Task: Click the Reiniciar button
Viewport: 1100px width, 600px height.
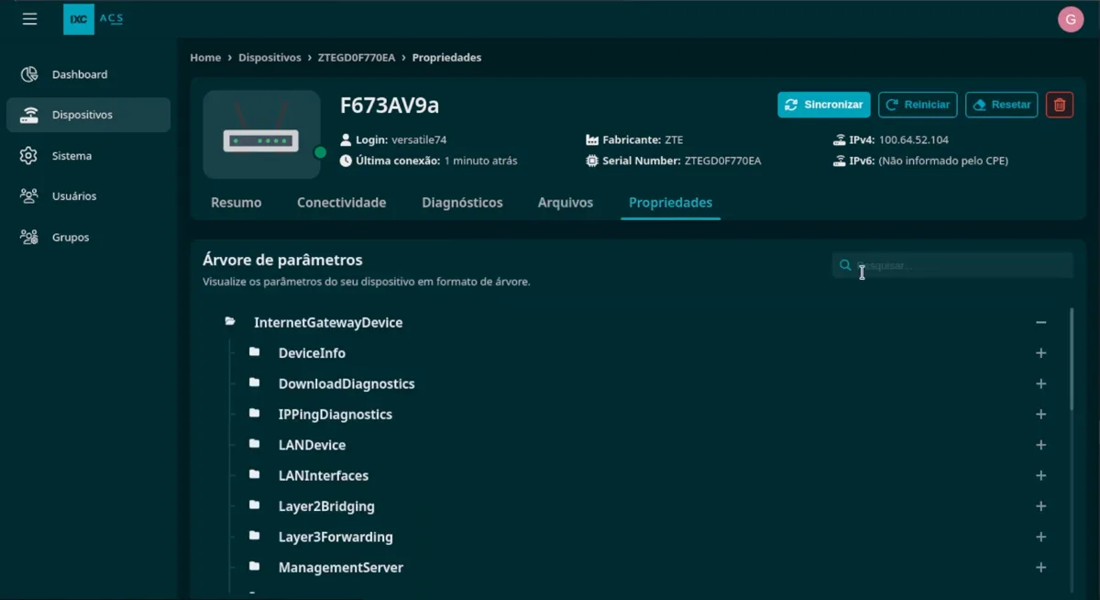Action: [x=918, y=105]
